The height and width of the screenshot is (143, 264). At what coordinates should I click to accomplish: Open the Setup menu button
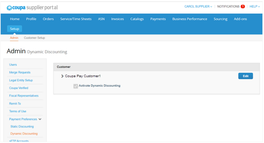(x=14, y=29)
